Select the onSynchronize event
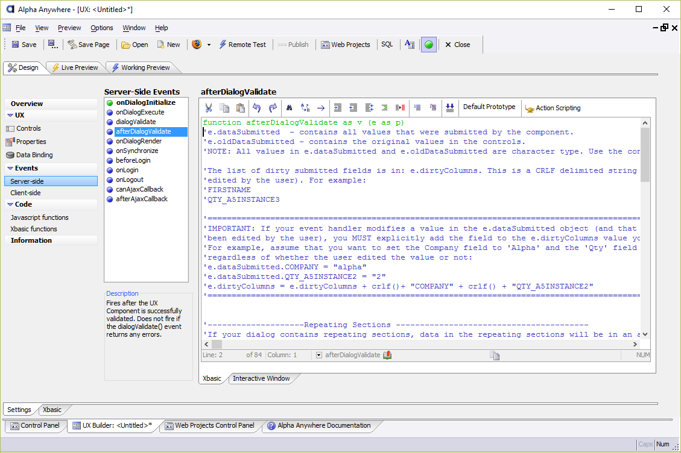This screenshot has height=453, width=681. [x=137, y=151]
